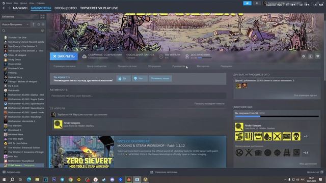
Task: Show +3 more unlocked achievements
Action: coord(306,137)
